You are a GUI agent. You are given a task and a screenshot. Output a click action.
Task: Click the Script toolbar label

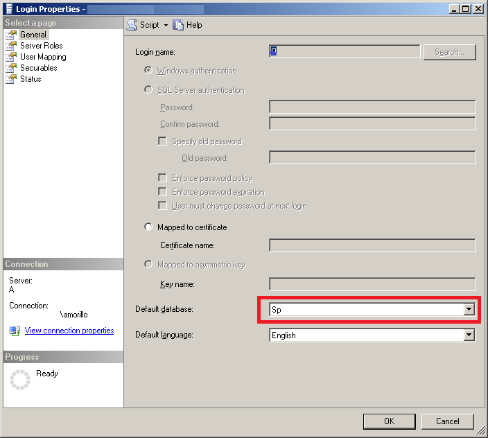coord(150,25)
